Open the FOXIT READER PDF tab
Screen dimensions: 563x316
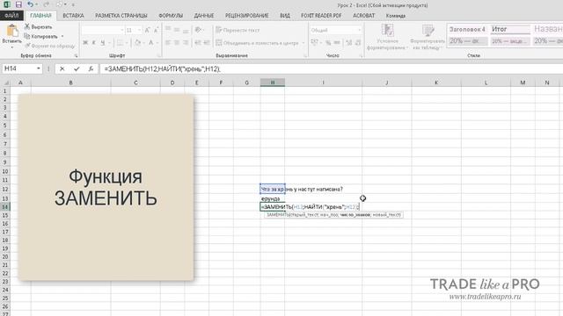click(321, 16)
